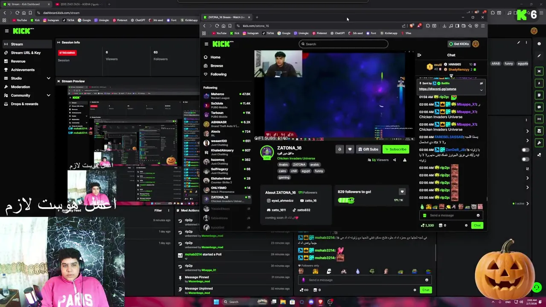Click the Get KICKs button

(x=459, y=44)
